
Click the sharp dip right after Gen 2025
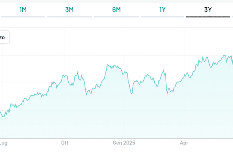click(x=131, y=93)
